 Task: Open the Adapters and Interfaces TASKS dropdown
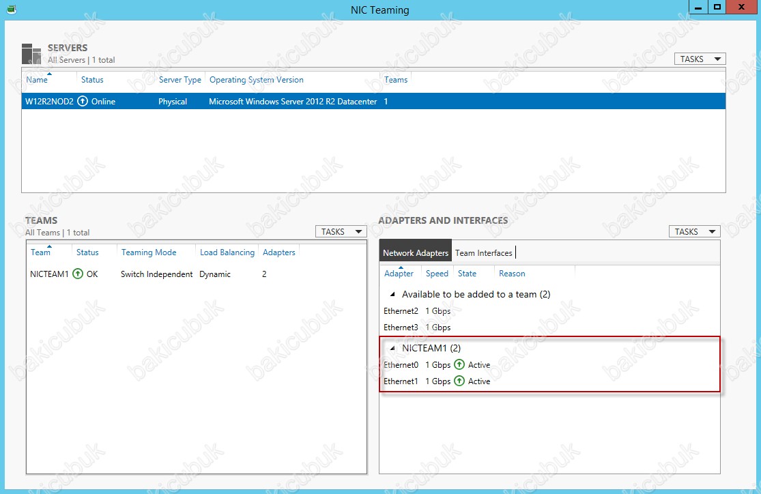point(695,231)
